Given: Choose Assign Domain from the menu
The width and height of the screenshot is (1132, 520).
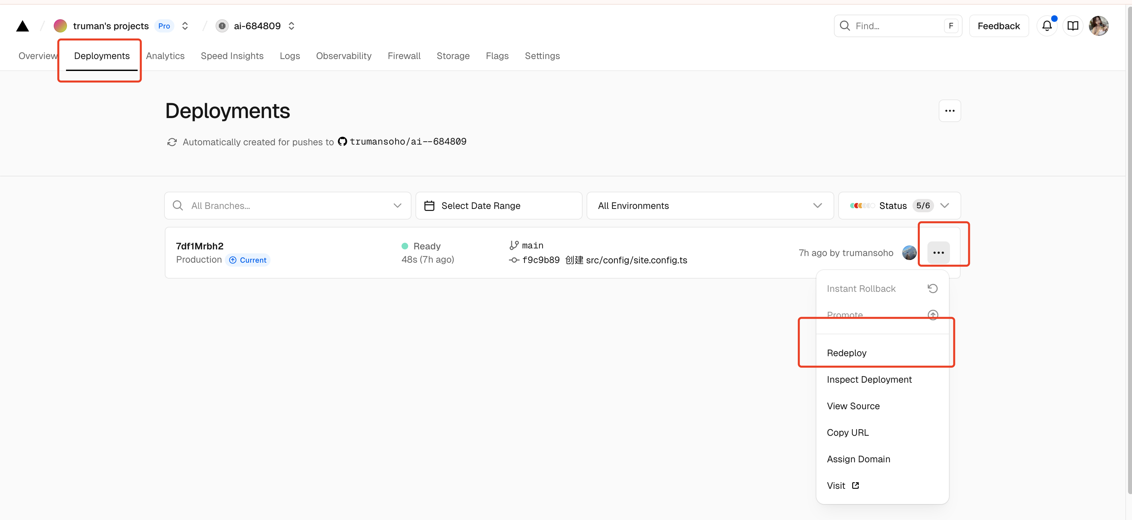Looking at the screenshot, I should coord(882,459).
